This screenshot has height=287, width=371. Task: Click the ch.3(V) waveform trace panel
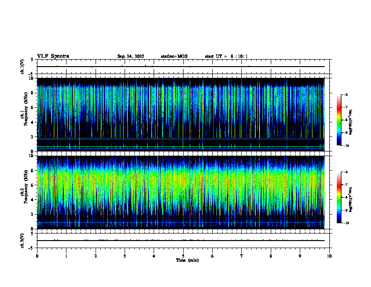(183, 241)
